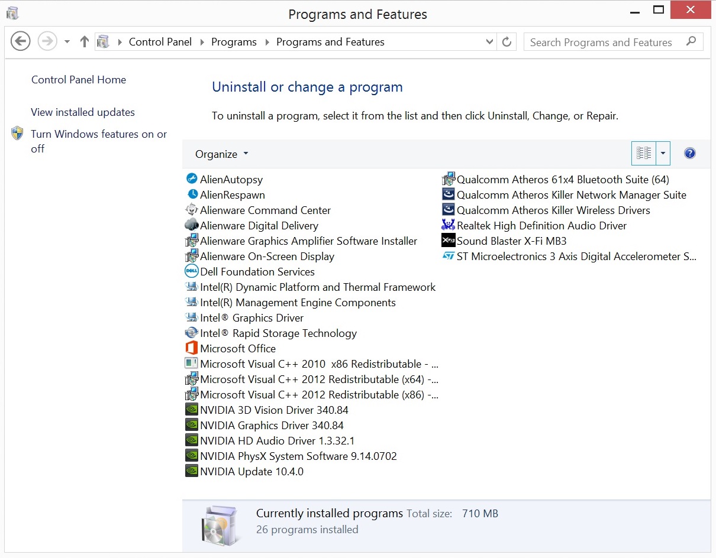This screenshot has height=558, width=716.
Task: Click the NVIDIA Update 10.4.0 icon
Action: (x=191, y=471)
